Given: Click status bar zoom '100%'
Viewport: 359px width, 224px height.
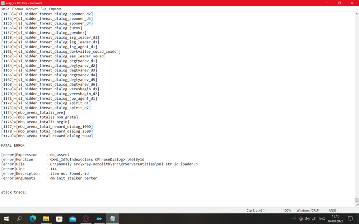Looking at the screenshot, I should [287, 210].
